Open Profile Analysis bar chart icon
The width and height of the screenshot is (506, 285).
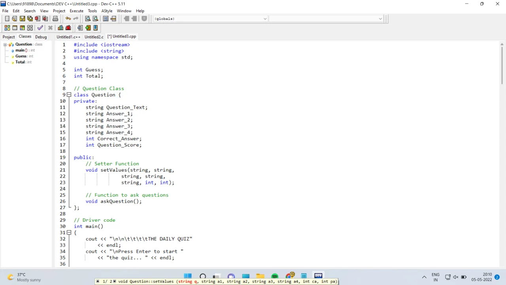coord(60,28)
